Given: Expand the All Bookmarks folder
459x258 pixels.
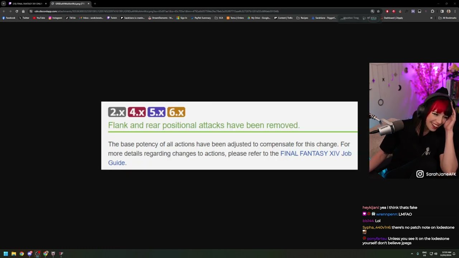Looking at the screenshot, I should tap(448, 18).
